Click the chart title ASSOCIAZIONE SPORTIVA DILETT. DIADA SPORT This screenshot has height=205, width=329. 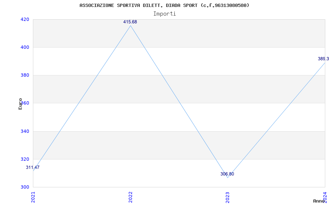[164, 5]
